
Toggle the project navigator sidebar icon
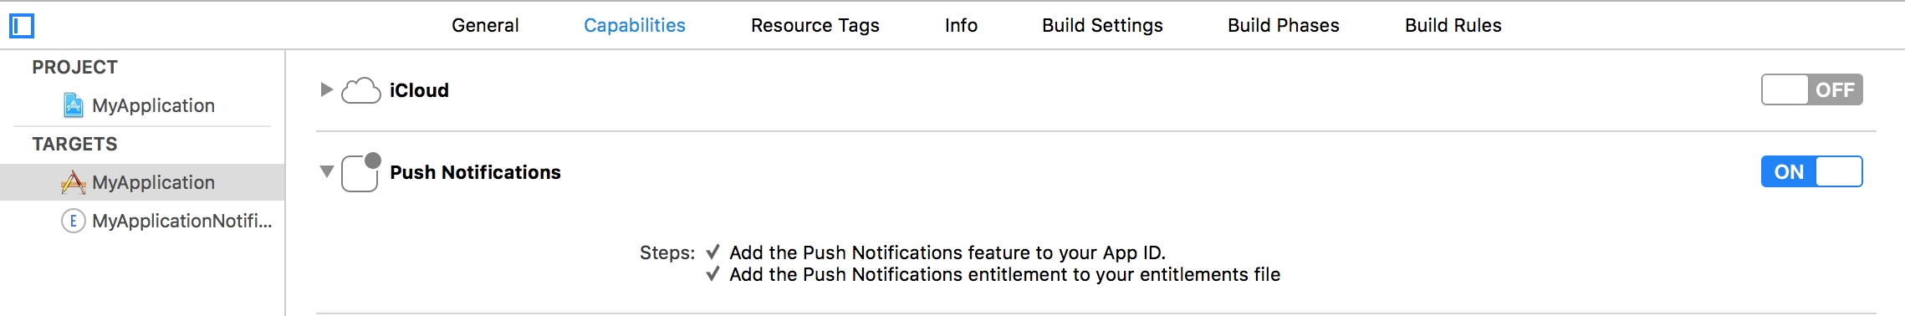tap(22, 26)
